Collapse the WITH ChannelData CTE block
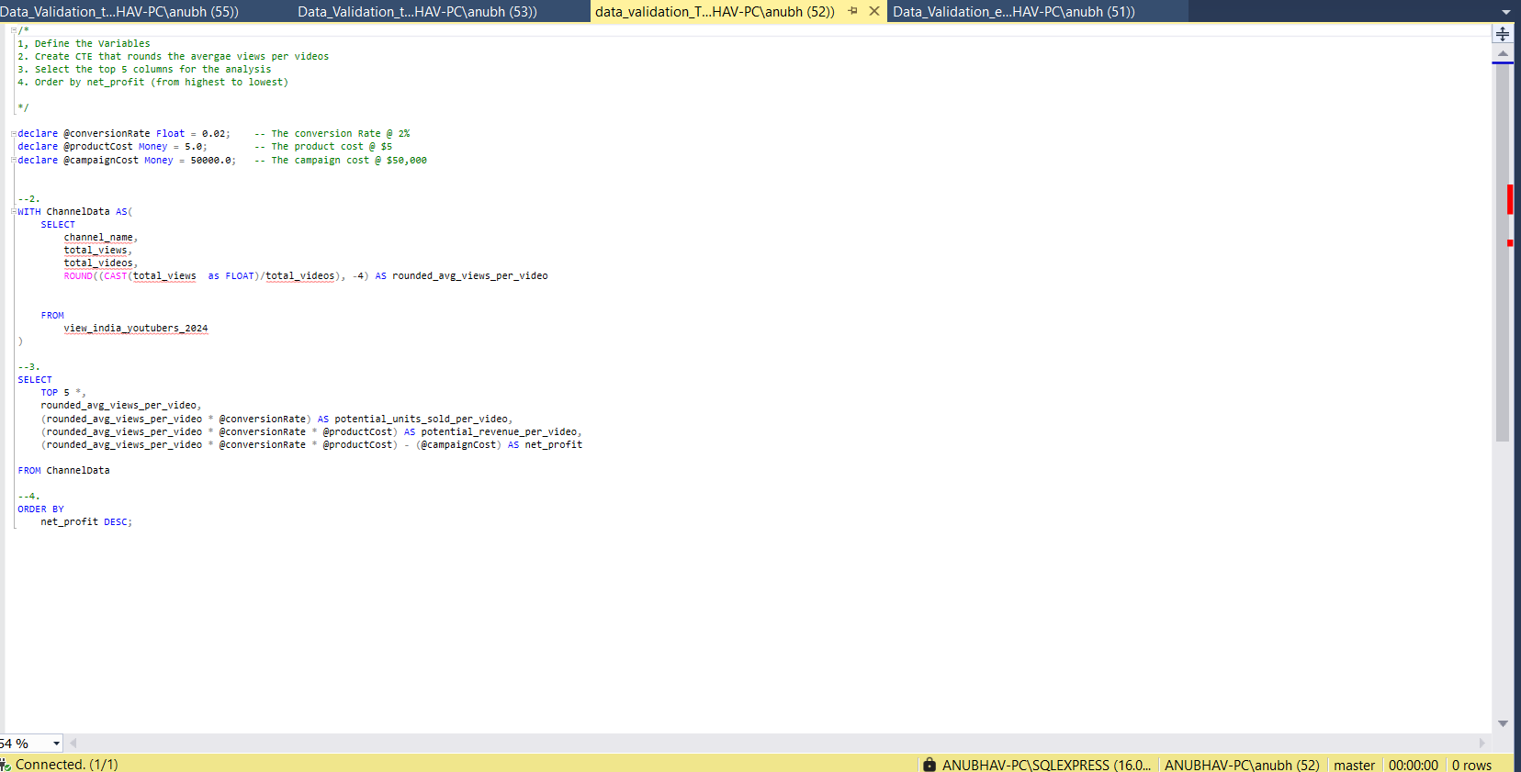 pos(14,212)
